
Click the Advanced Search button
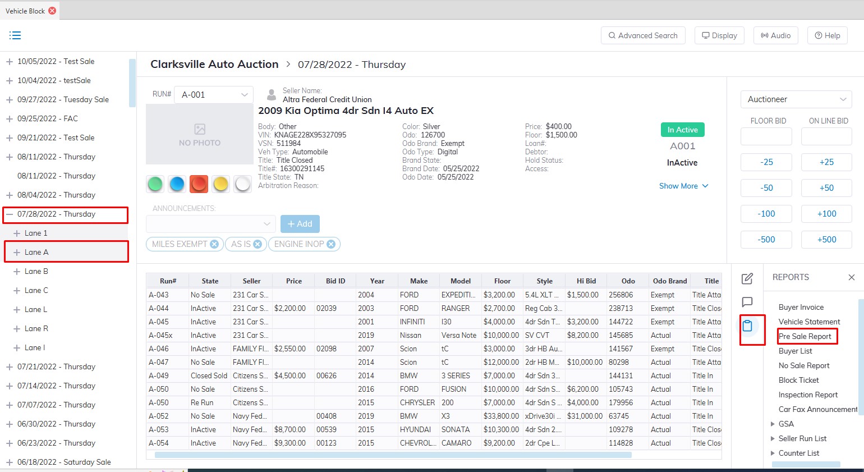pyautogui.click(x=642, y=35)
